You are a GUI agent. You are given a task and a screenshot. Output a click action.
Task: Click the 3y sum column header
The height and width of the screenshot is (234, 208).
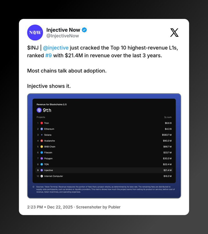click(x=168, y=117)
